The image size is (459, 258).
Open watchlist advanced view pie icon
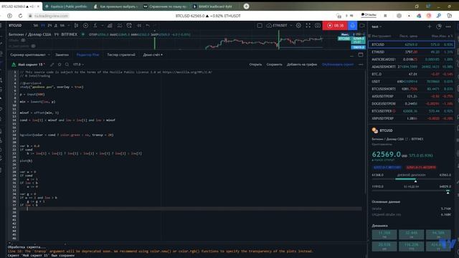[438, 27]
